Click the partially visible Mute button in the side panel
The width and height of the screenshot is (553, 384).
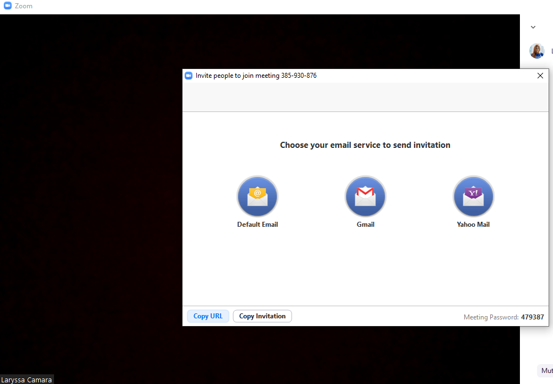point(545,371)
